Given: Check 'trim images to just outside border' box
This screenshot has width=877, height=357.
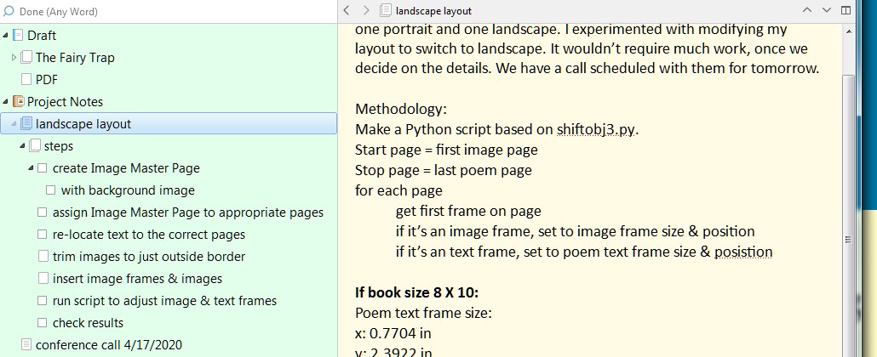Looking at the screenshot, I should pos(43,257).
